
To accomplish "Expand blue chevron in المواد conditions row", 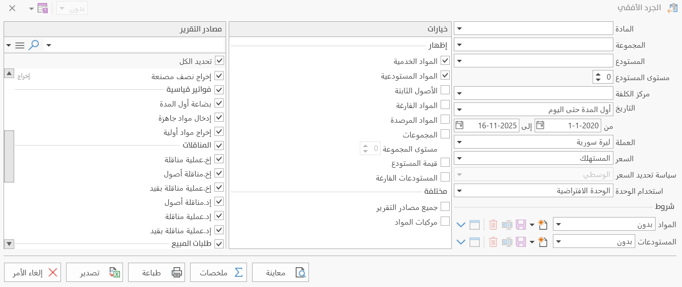I will [x=461, y=225].
